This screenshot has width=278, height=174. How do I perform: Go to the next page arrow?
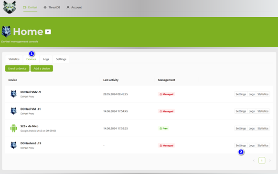270,161
